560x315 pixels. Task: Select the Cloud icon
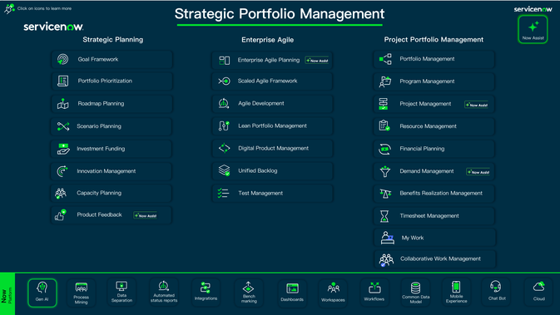point(539,293)
